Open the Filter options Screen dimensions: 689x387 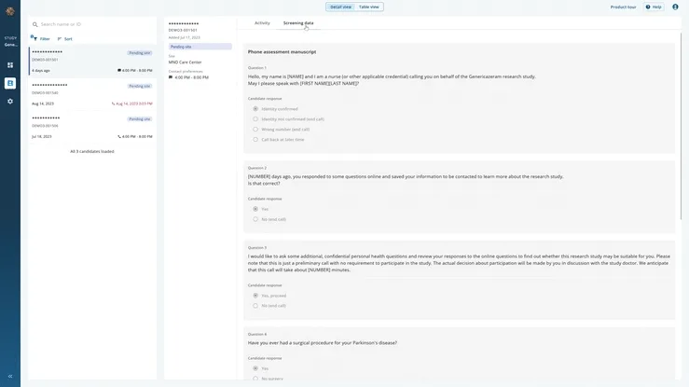pyautogui.click(x=40, y=38)
